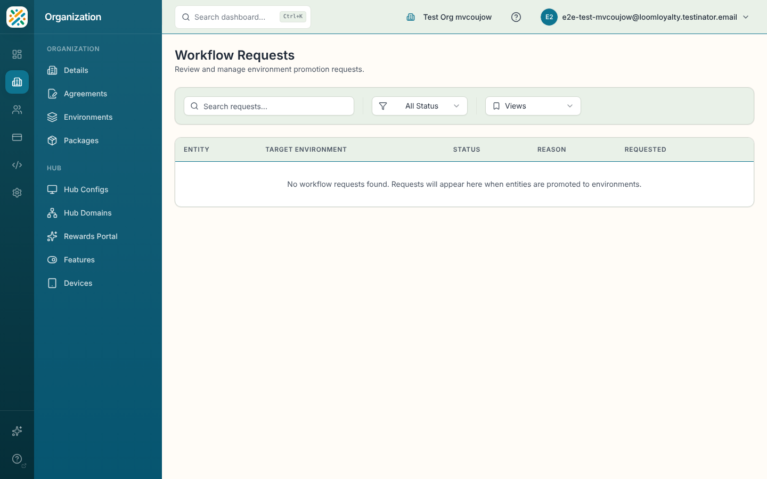Click the REASON column header
Viewport: 767px width, 479px height.
coord(552,150)
